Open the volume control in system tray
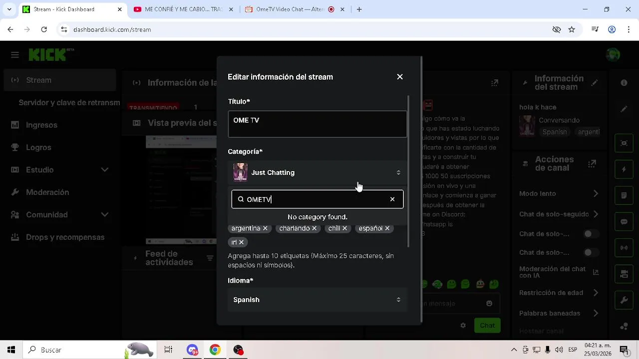 click(x=559, y=350)
